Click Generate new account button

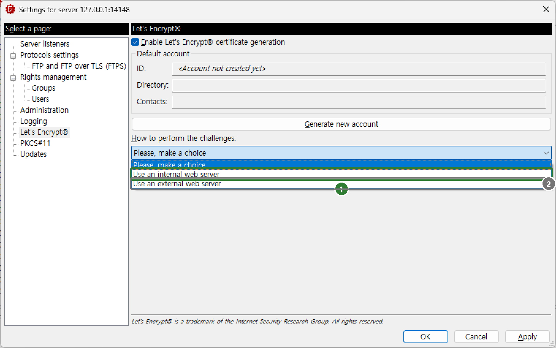341,124
